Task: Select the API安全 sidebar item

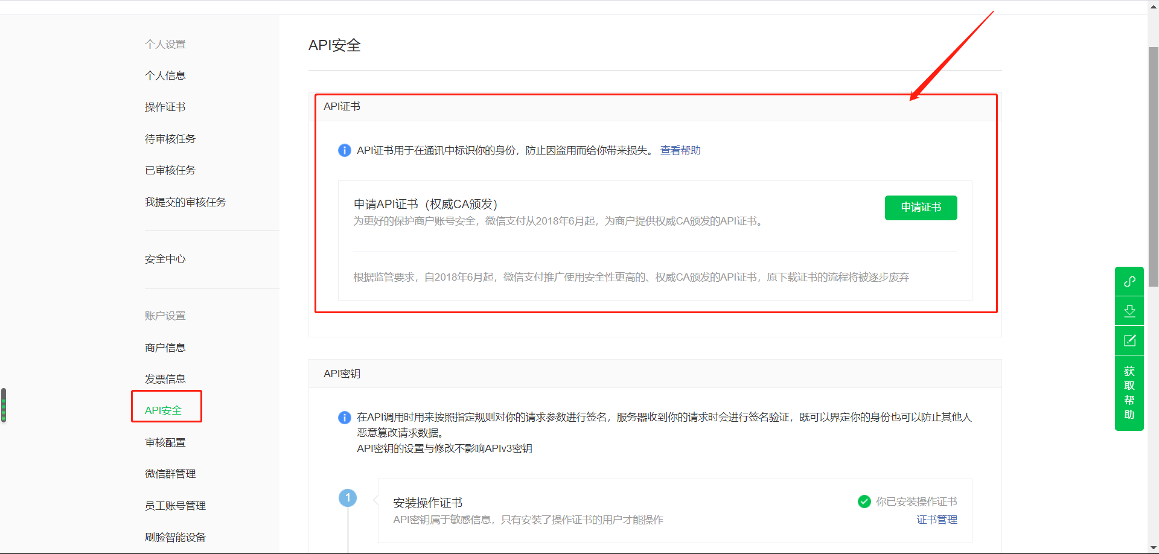Action: (x=164, y=410)
